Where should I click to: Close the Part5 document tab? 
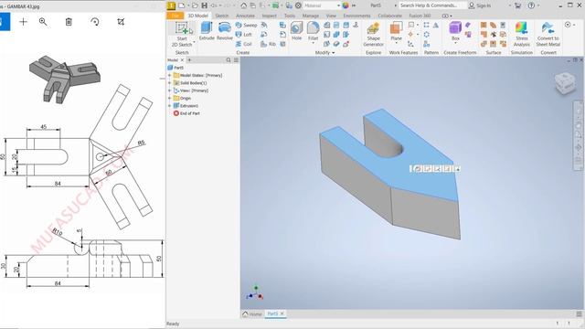point(282,313)
